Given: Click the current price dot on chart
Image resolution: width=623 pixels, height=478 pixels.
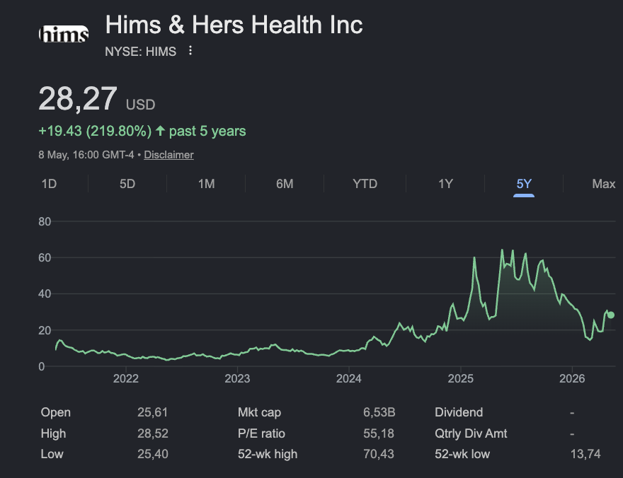Looking at the screenshot, I should 611,315.
